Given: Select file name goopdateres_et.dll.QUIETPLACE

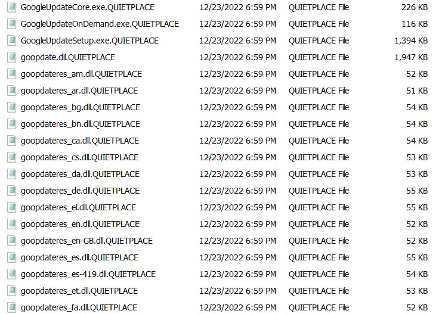Looking at the screenshot, I should (79, 291).
